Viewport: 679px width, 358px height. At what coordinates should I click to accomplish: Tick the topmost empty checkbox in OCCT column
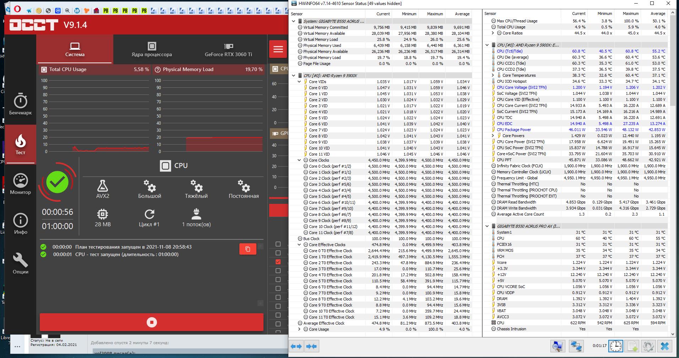278,244
